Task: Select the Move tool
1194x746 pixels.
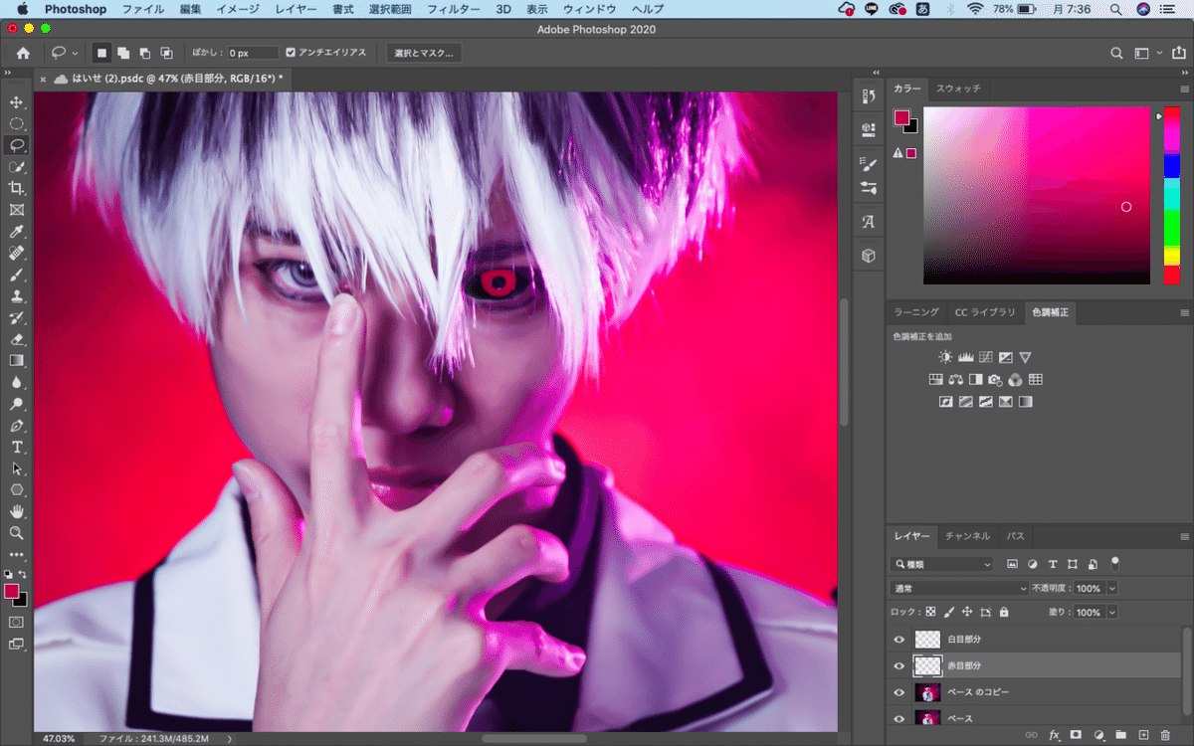Action: [x=17, y=102]
